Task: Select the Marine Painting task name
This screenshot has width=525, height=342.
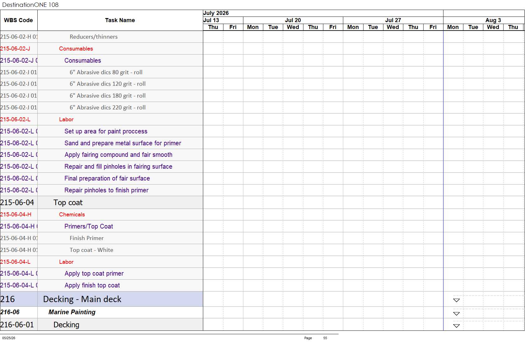Action: click(72, 312)
